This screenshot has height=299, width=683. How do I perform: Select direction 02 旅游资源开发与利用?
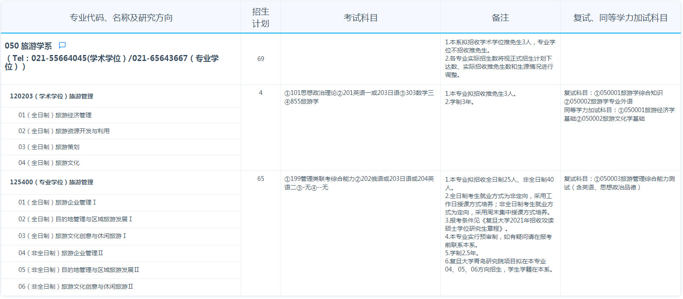tap(64, 131)
